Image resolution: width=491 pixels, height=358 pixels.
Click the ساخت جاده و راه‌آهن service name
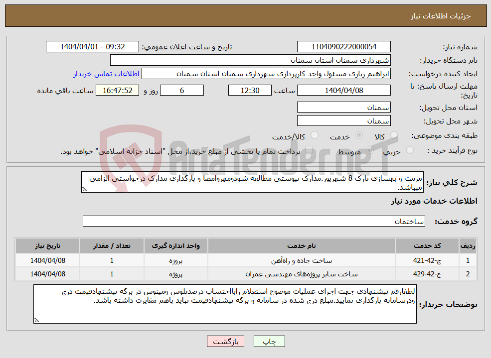[x=301, y=260]
